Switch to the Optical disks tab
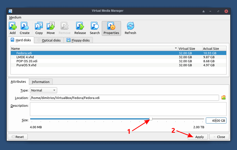The height and width of the screenshot is (150, 237). [x=49, y=40]
